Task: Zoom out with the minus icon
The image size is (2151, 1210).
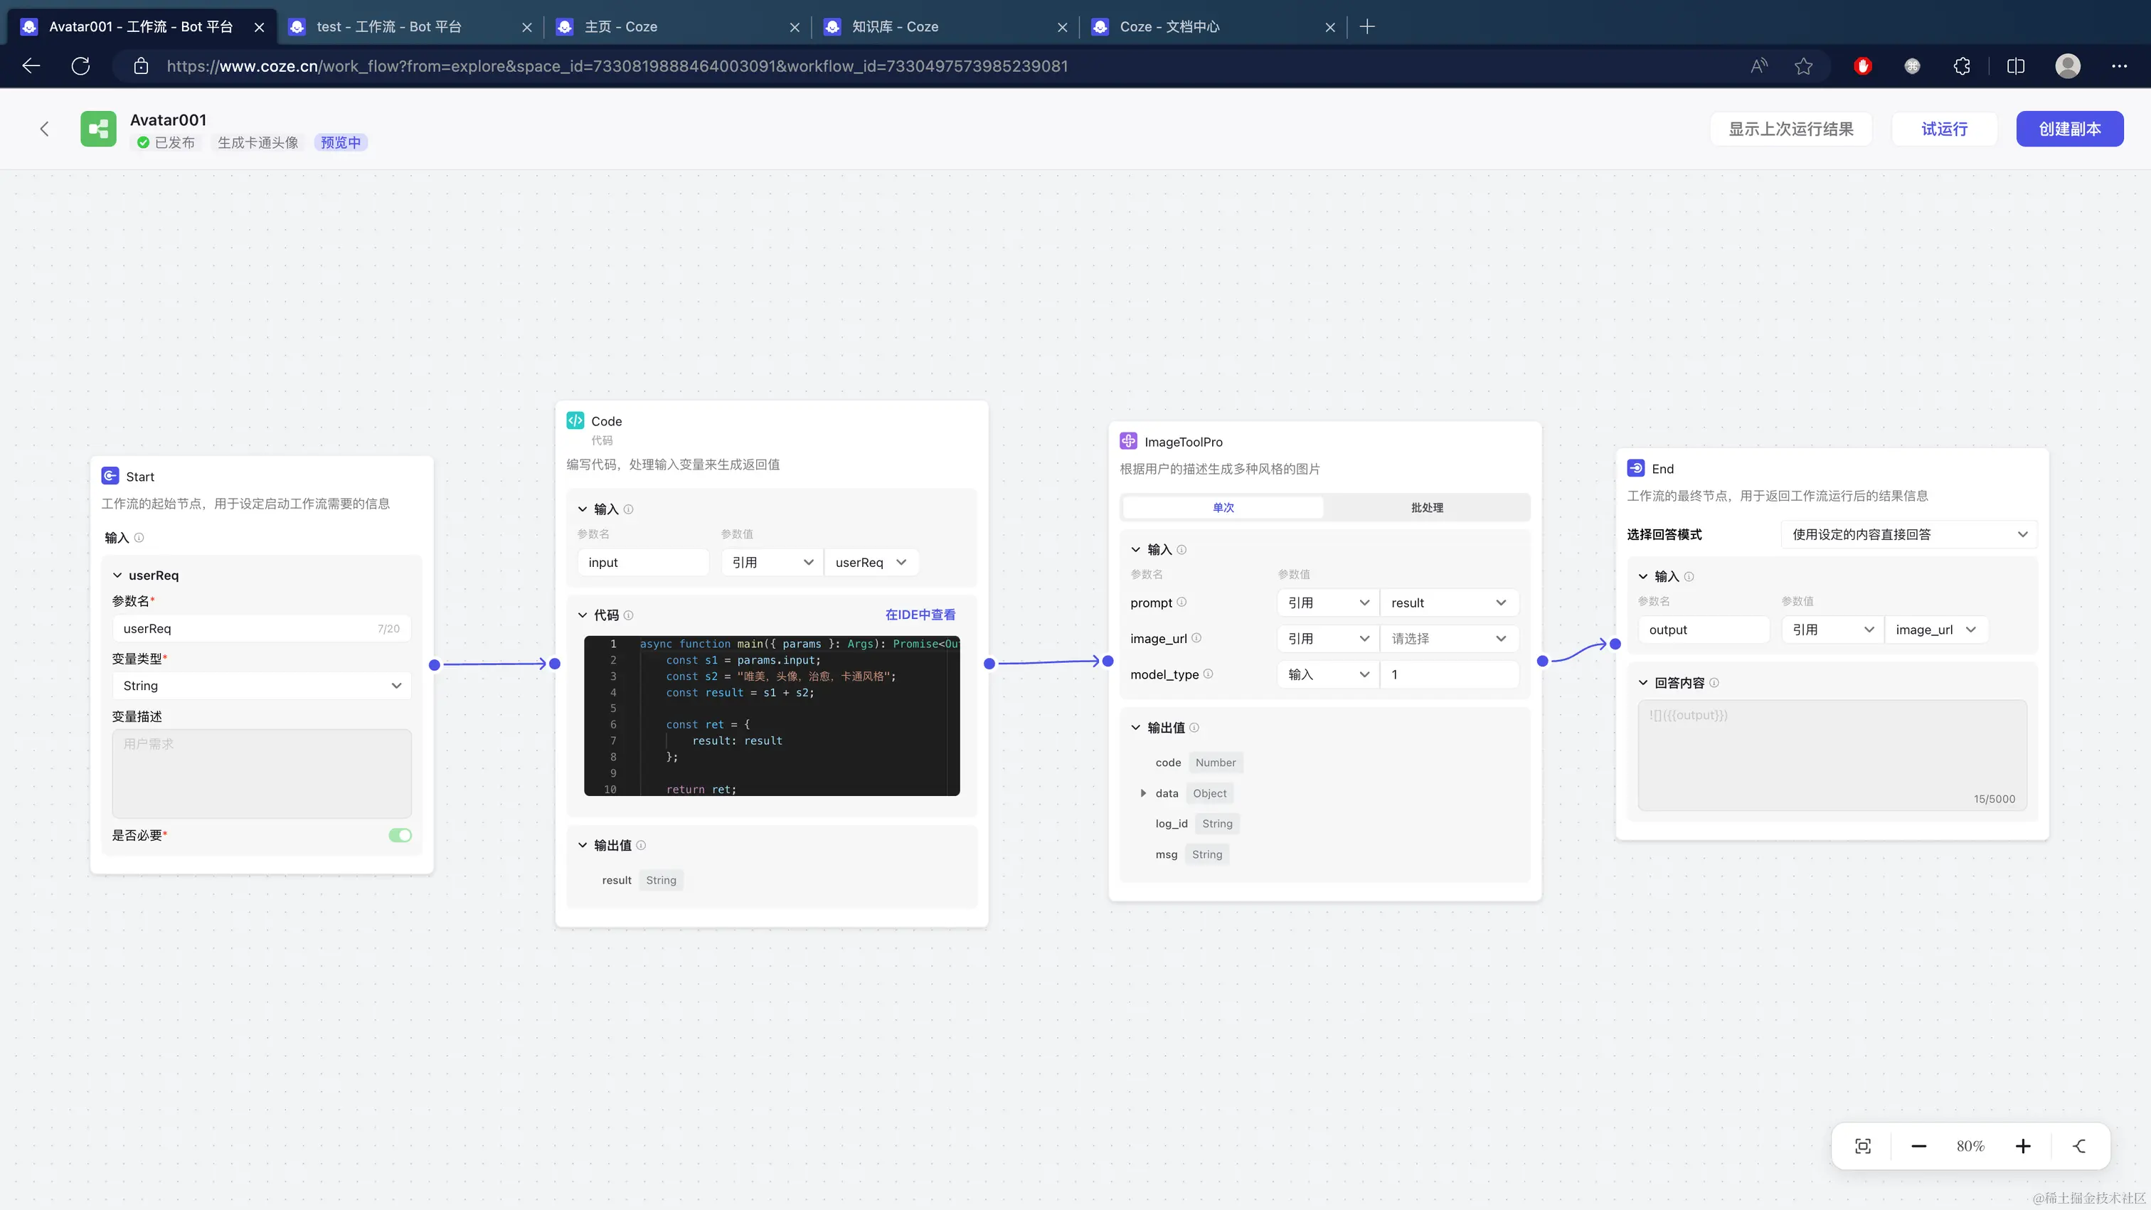Action: coord(1918,1146)
